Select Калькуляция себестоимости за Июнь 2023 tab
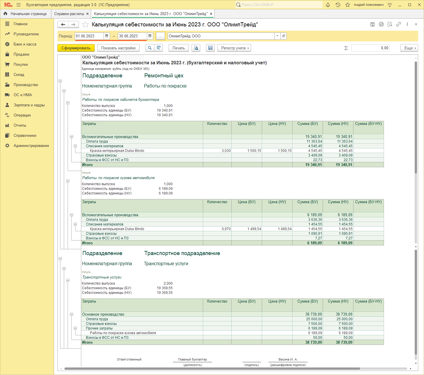Viewport: 424px width, 375px height. click(x=151, y=14)
